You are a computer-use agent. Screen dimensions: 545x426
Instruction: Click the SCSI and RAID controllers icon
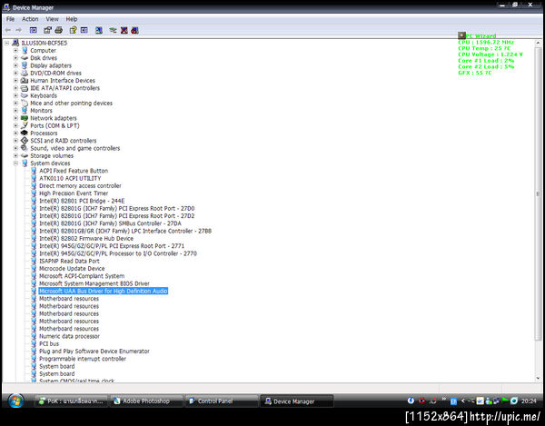tap(25, 141)
